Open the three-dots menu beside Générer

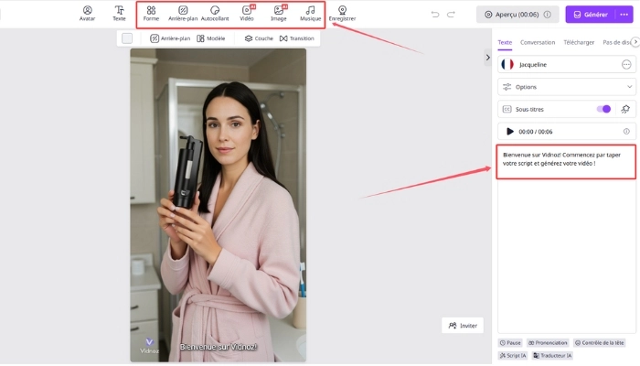coord(624,15)
